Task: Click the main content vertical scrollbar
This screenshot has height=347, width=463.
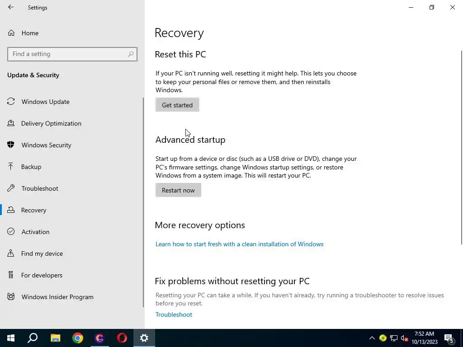Action: point(462,147)
